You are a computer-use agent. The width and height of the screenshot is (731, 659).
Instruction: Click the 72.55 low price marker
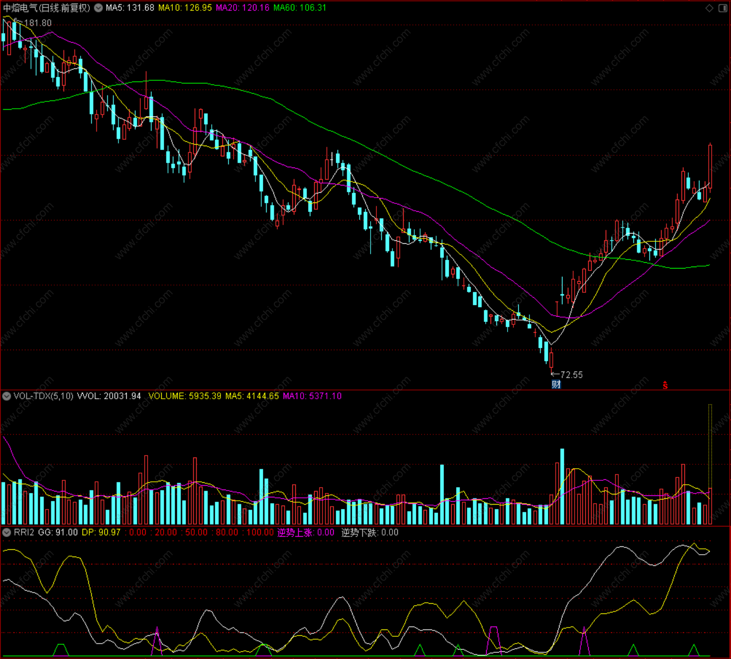[x=571, y=375]
